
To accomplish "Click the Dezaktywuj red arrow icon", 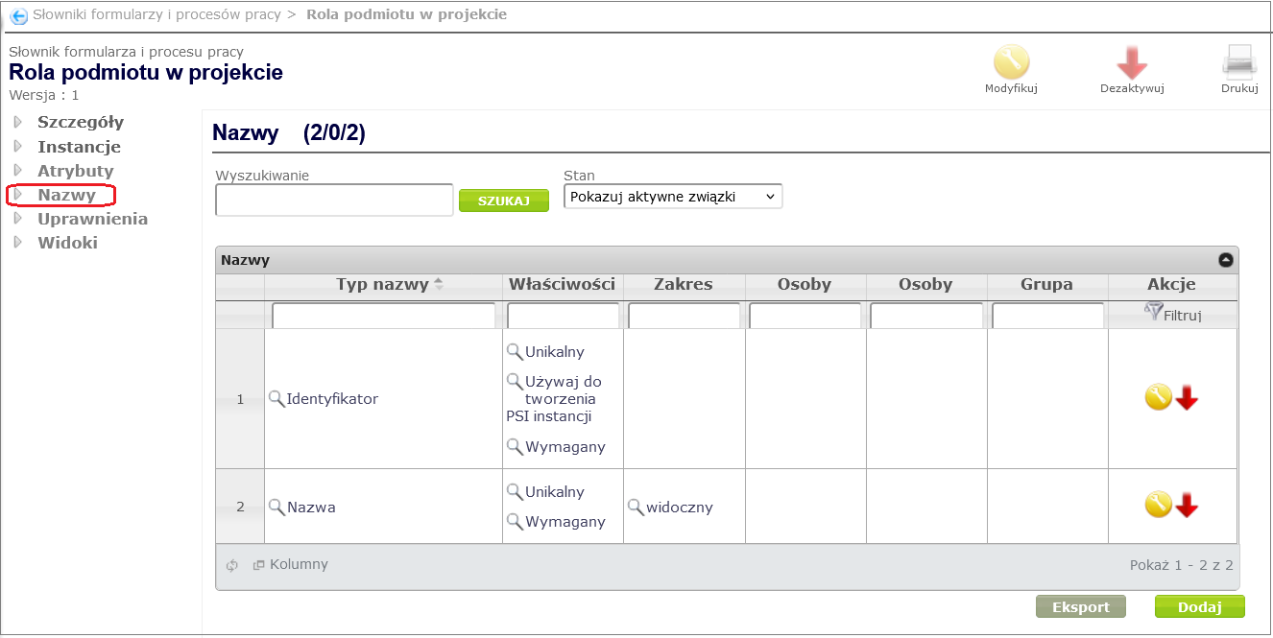I will [x=1132, y=62].
